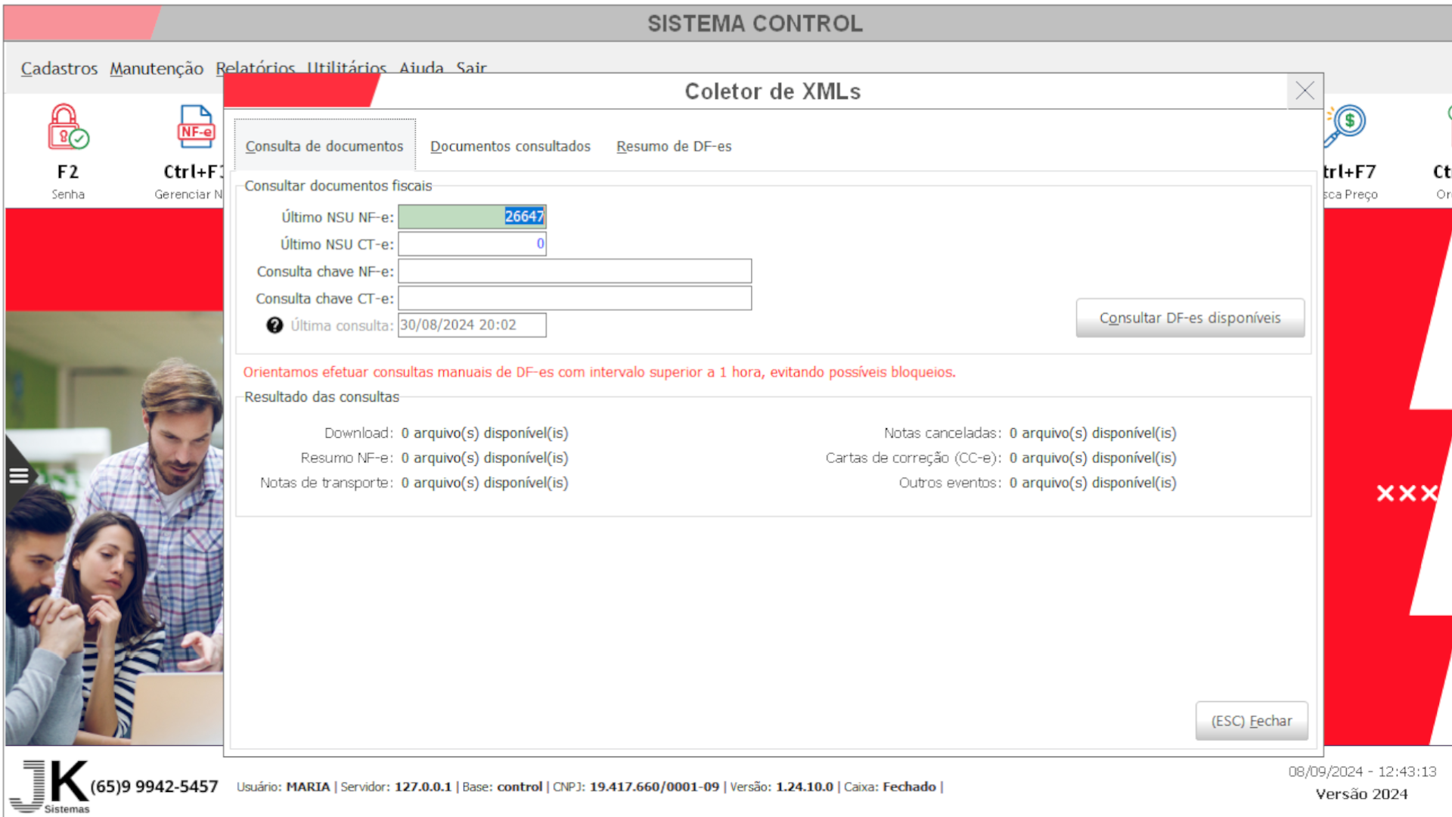Close the Coletor de XMLs dialog

point(1305,92)
